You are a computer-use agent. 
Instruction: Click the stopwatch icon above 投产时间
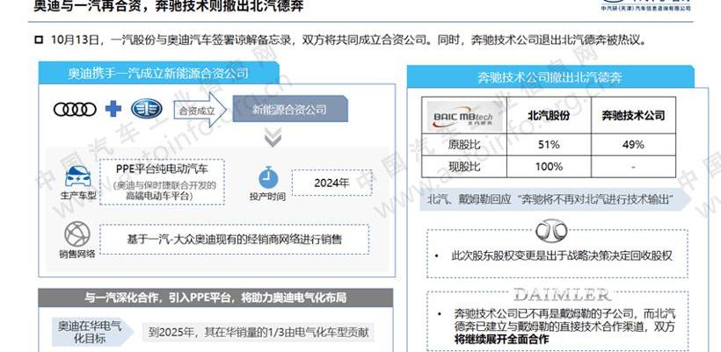[270, 176]
